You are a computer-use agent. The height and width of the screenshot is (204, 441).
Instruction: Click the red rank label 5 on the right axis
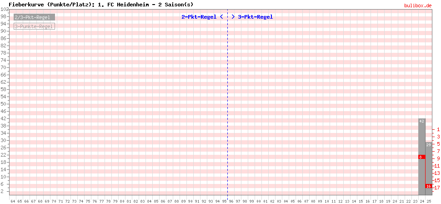point(439,144)
